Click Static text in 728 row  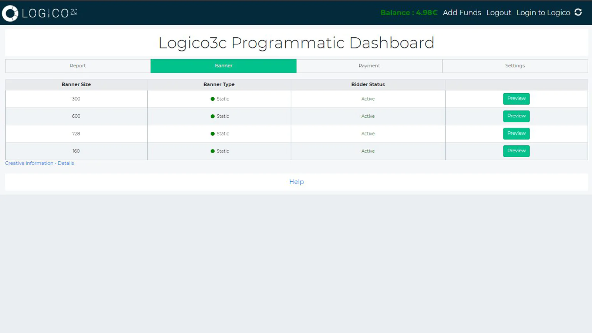click(x=223, y=134)
